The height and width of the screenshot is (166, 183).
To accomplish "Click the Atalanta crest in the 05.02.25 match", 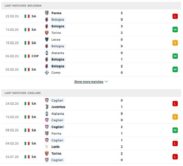I will tap(47, 53).
